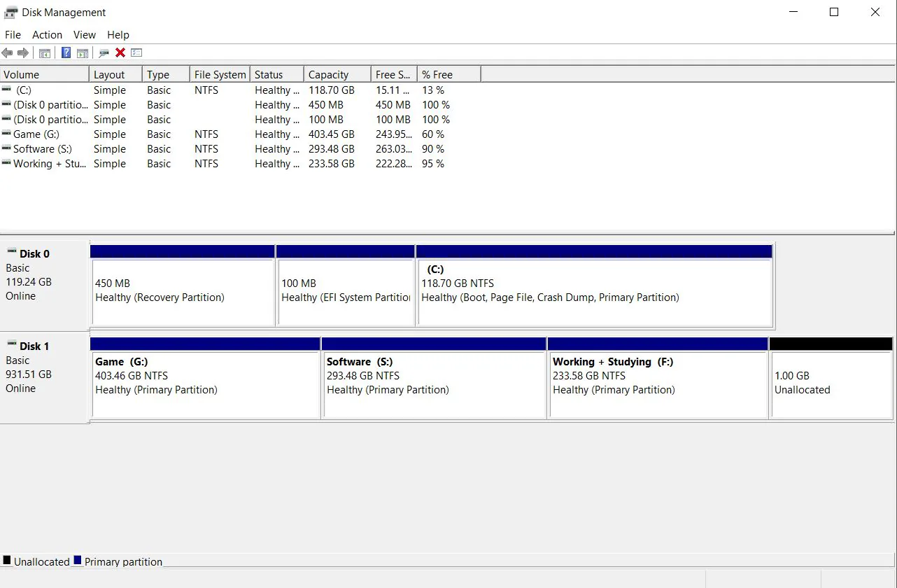This screenshot has width=897, height=588.
Task: Click the drive icon of the (C:) row
Action: click(x=6, y=90)
